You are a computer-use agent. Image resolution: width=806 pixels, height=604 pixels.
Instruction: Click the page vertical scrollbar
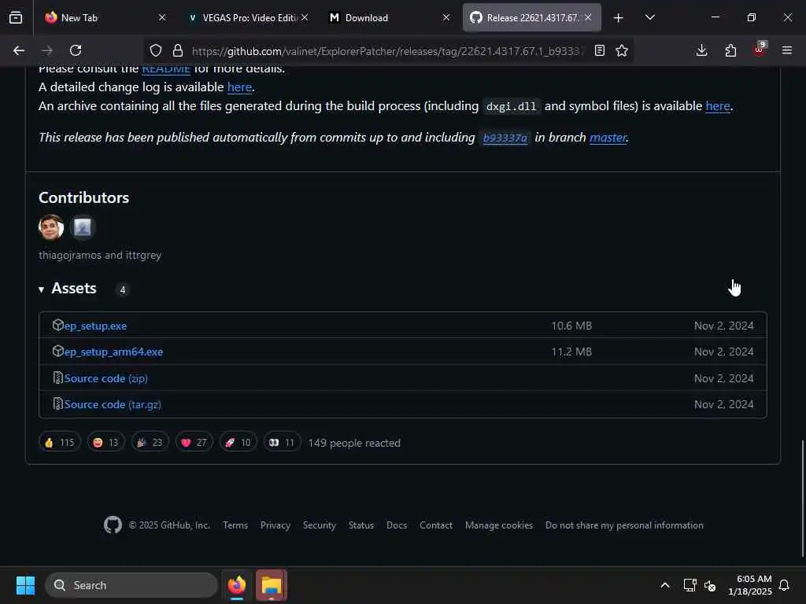[802, 498]
